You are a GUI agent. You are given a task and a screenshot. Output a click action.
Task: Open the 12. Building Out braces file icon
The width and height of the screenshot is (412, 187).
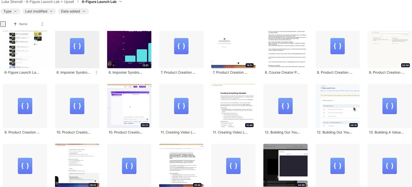click(x=285, y=106)
